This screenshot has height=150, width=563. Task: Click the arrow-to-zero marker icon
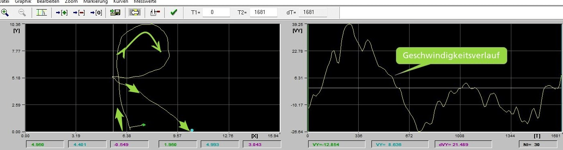click(96, 12)
